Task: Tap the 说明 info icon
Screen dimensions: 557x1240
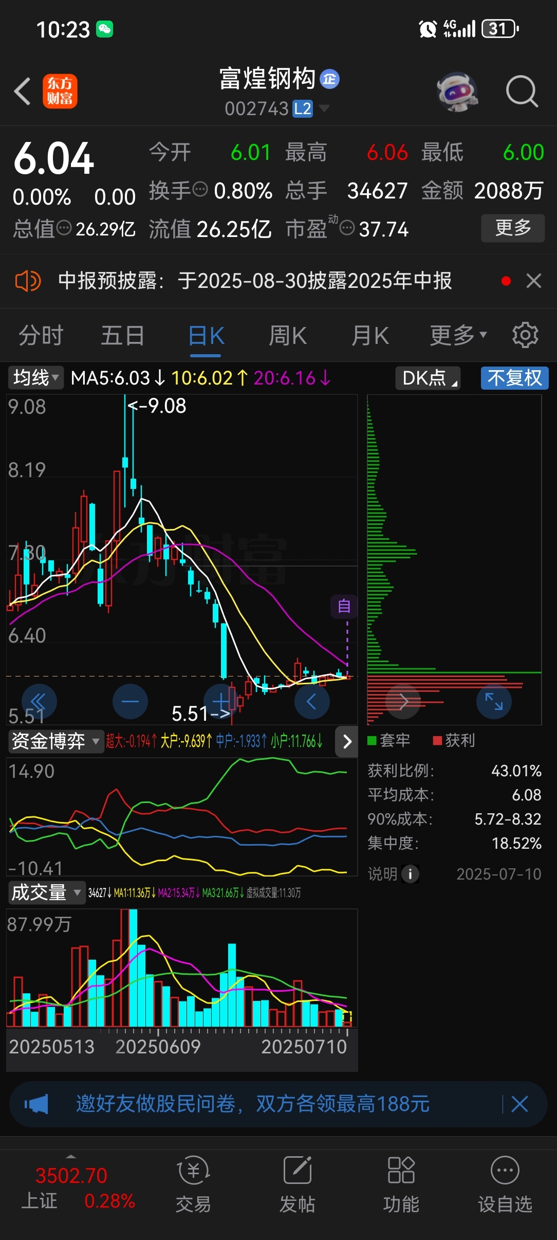Action: [410, 873]
